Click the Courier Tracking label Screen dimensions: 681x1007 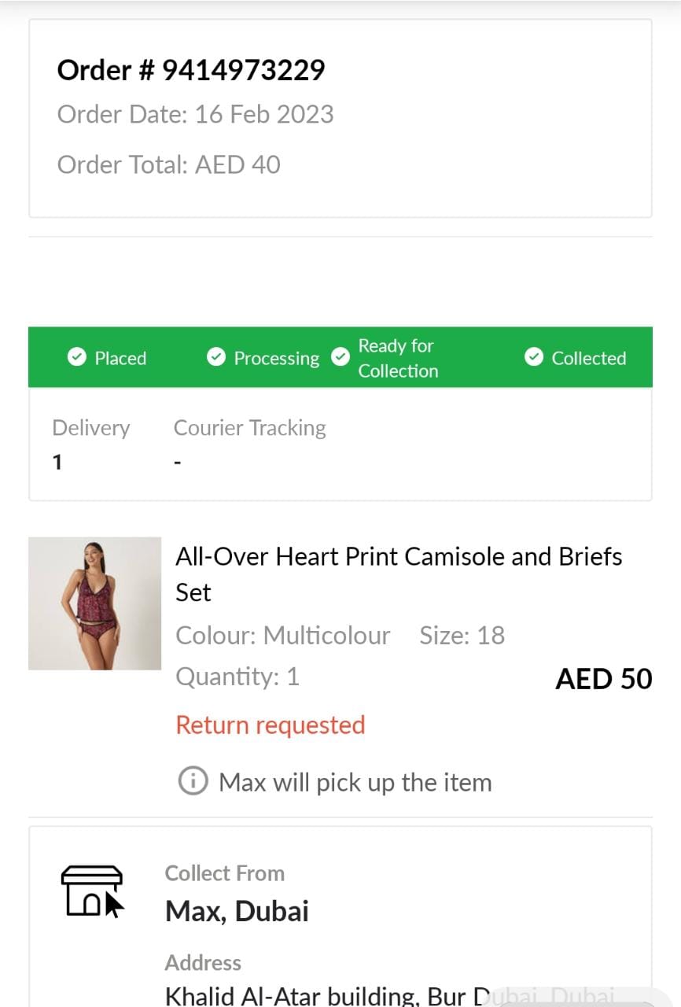(249, 428)
